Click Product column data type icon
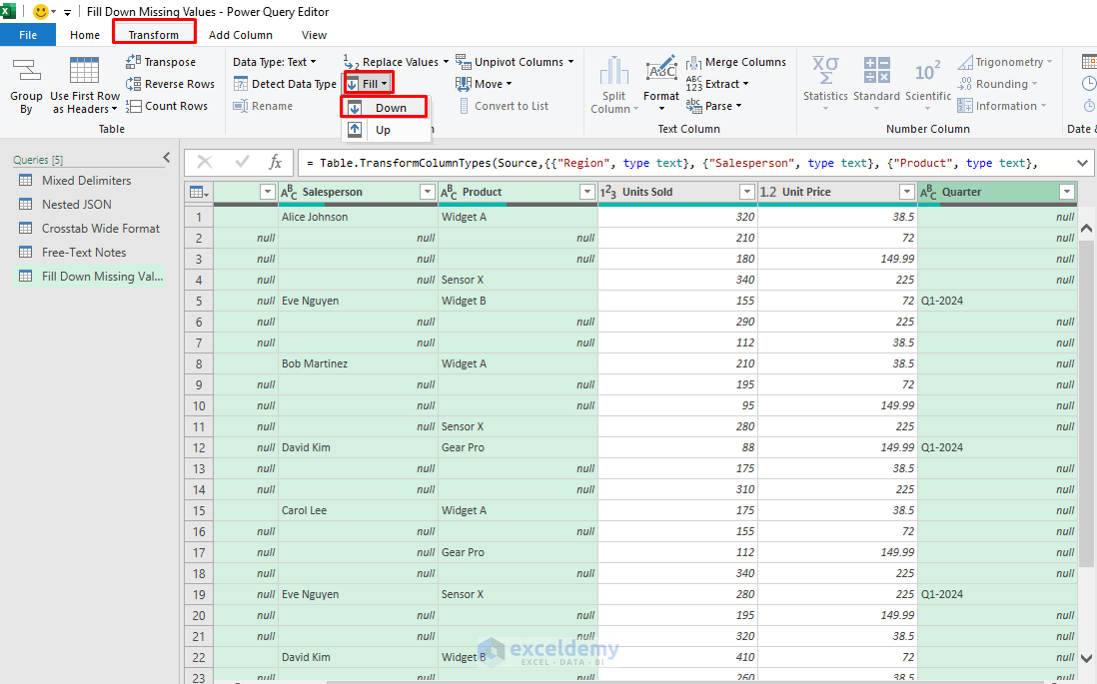Screen dimensions: 1097x684 point(450,192)
